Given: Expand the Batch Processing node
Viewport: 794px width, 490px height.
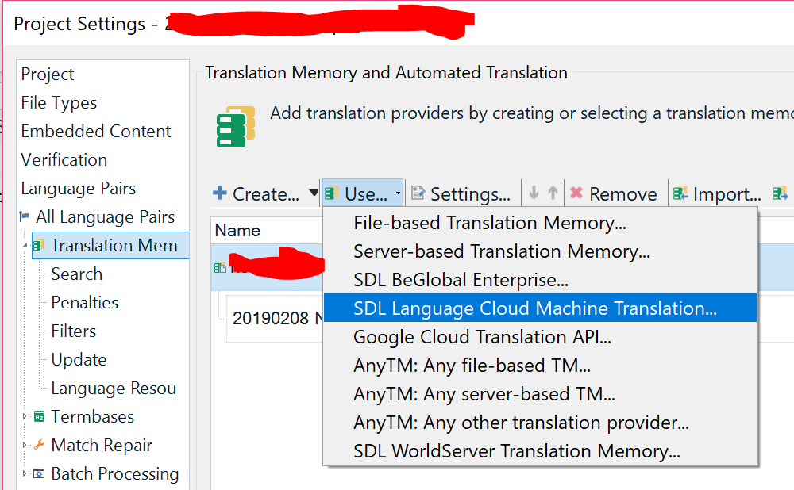Looking at the screenshot, I should [25, 474].
